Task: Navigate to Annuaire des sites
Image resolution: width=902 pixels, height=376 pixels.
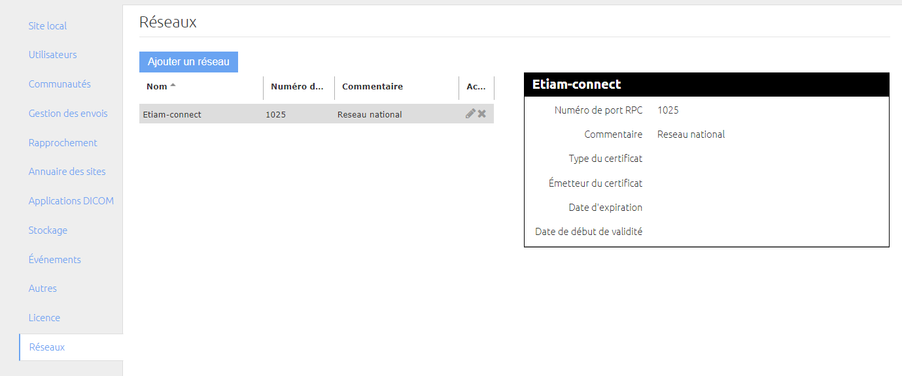Action: pos(67,172)
